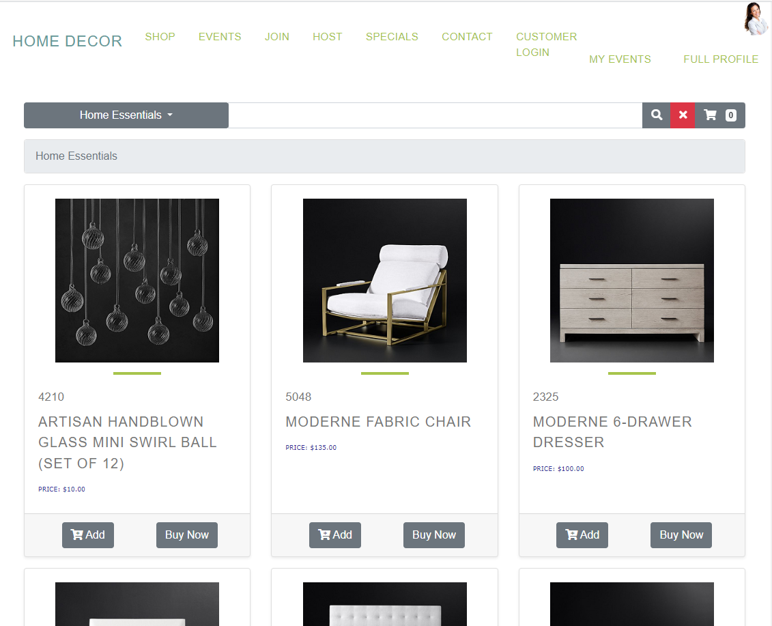Click the EVENTS navigation link
This screenshot has height=626, width=772.
coord(220,37)
